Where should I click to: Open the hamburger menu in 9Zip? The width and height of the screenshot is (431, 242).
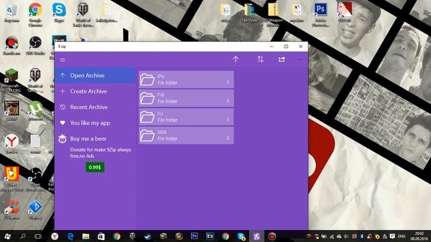63,60
